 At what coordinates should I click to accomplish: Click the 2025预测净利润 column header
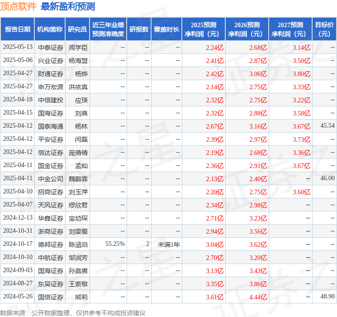(204, 29)
